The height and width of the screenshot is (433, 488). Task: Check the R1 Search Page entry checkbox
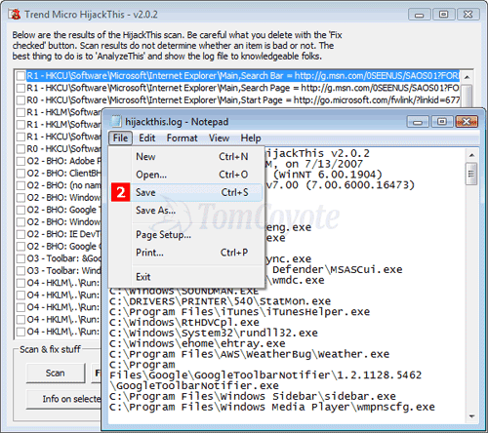click(20, 88)
